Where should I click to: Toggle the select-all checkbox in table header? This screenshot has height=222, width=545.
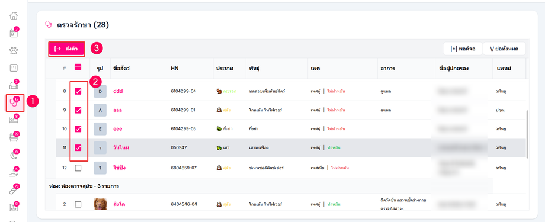click(78, 67)
